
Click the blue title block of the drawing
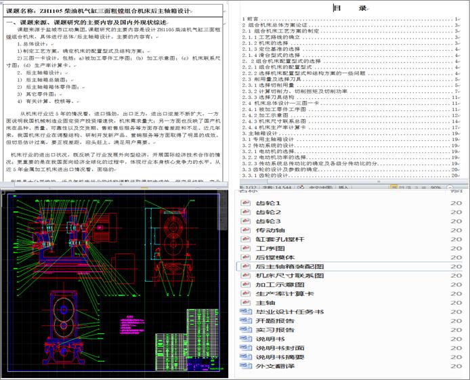203,364
